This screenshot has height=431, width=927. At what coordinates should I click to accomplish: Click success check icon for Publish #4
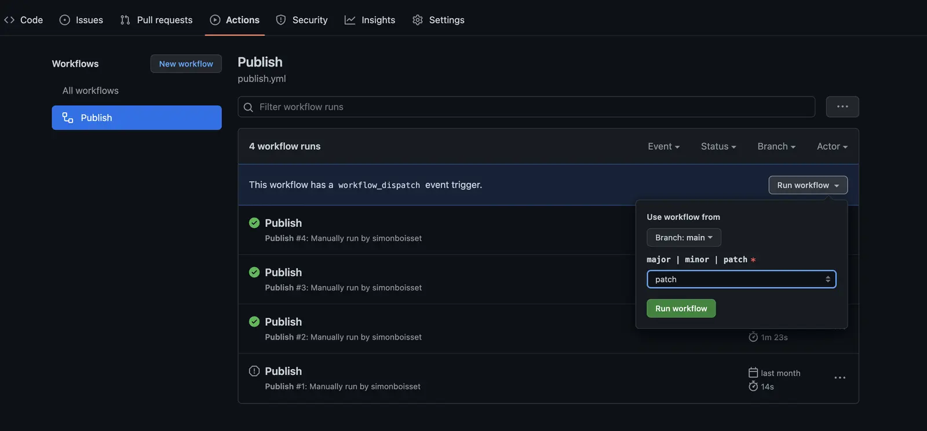tap(254, 223)
